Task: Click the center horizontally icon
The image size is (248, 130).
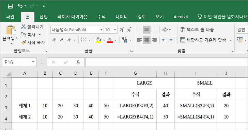Action: click(147, 40)
